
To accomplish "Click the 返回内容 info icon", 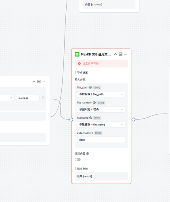I will click(x=88, y=154).
